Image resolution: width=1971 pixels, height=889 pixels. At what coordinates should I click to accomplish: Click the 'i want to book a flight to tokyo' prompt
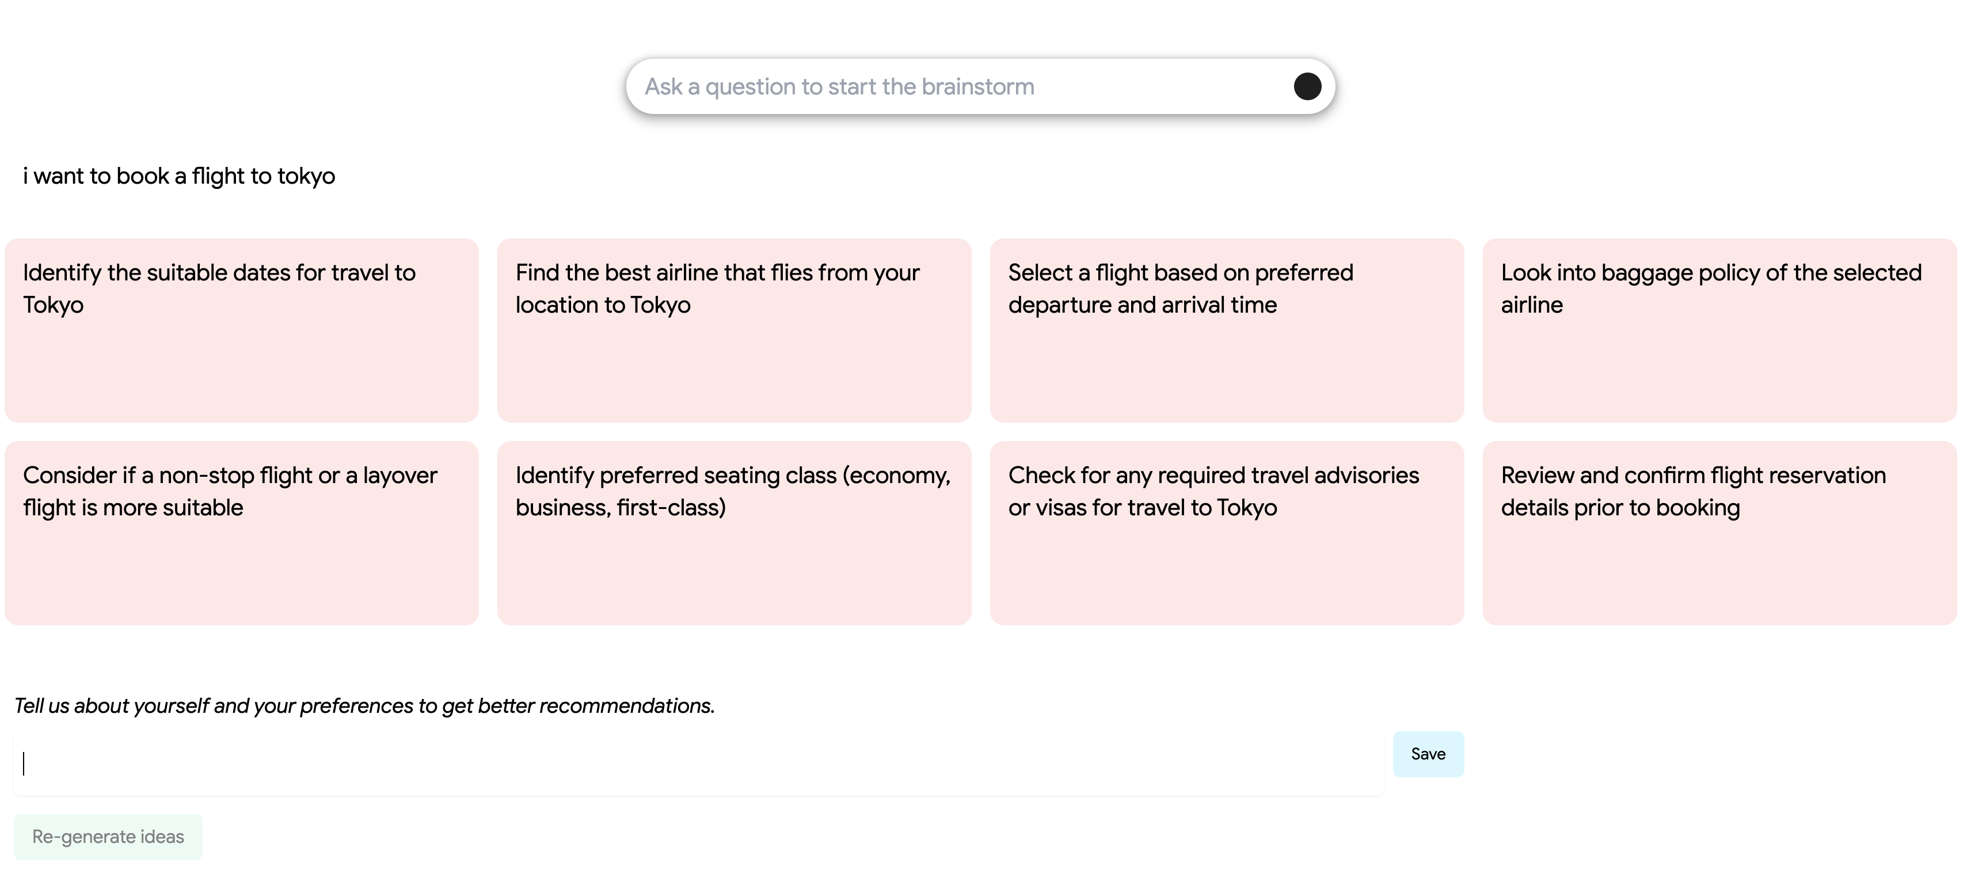point(179,176)
